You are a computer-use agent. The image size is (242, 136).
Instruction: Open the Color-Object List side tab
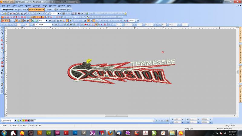pyautogui.click(x=240, y=74)
